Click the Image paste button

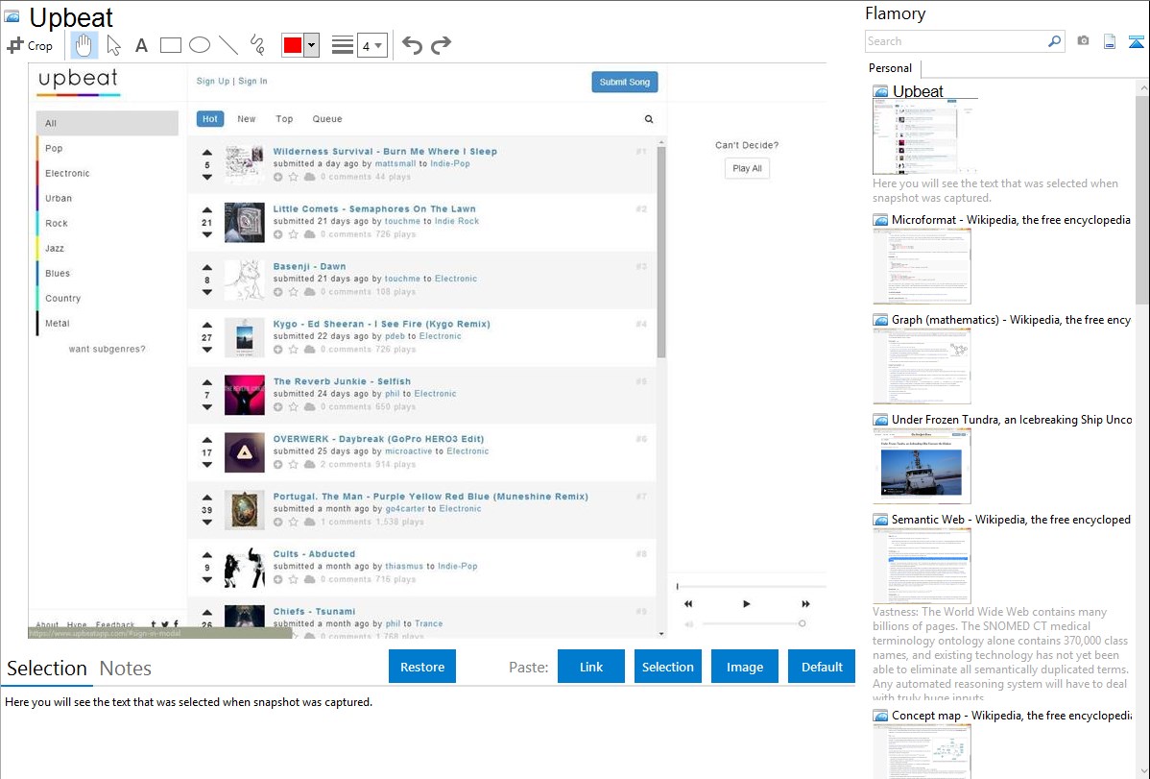click(745, 667)
